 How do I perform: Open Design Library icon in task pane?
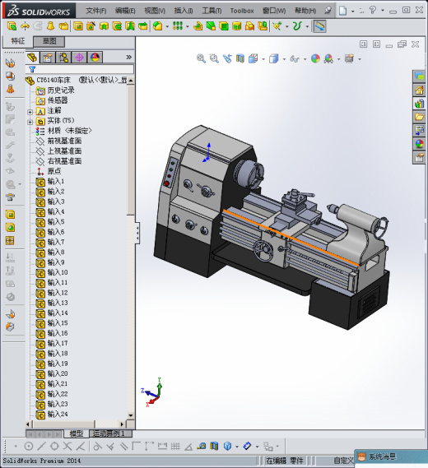[x=419, y=104]
